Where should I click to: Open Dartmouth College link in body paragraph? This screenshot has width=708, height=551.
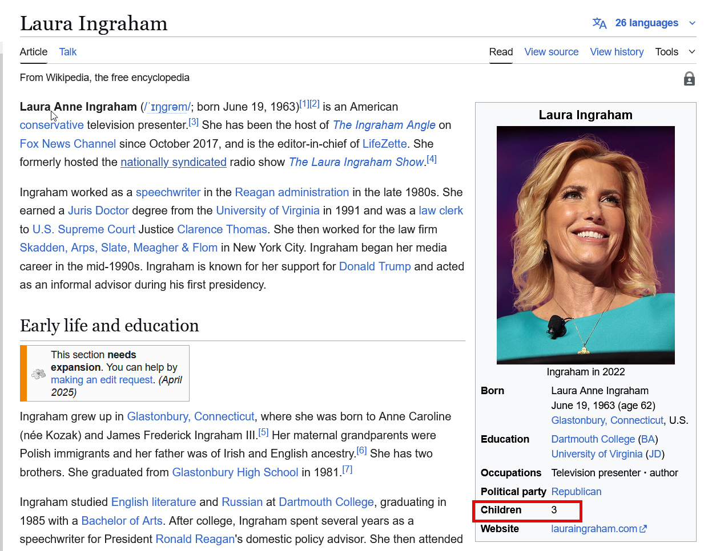(326, 502)
